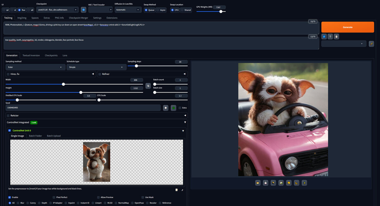This screenshot has width=380, height=206.
Task: Refresh the checkpoint list with the blue button
Action: 83,10
